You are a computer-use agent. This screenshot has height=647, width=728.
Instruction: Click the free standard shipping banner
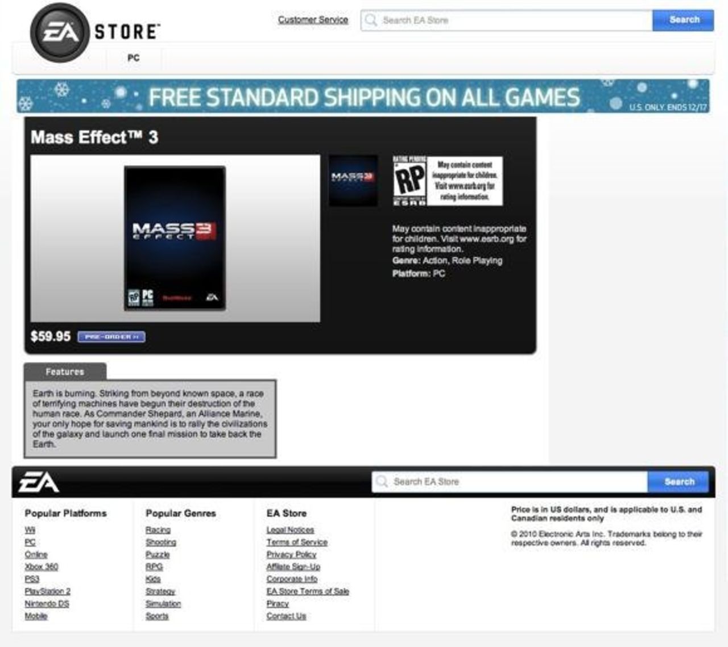364,97
